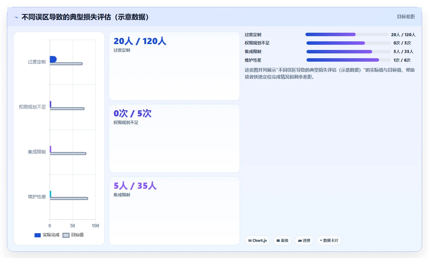
Task: Click the 维护性差 progress bar
Action: [x=348, y=60]
